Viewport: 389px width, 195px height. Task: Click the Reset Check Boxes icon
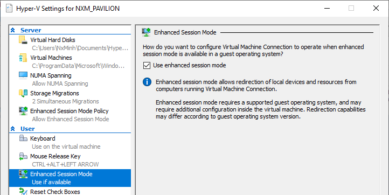click(23, 191)
